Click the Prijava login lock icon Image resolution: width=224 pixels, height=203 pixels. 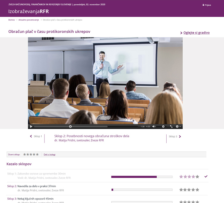(203, 5)
